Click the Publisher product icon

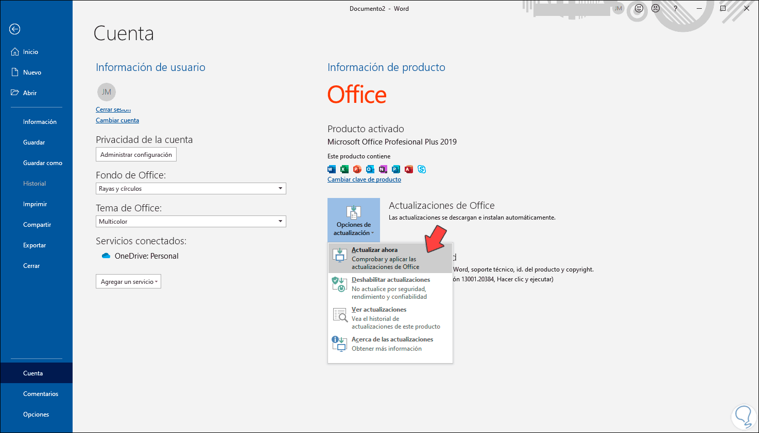(x=396, y=169)
